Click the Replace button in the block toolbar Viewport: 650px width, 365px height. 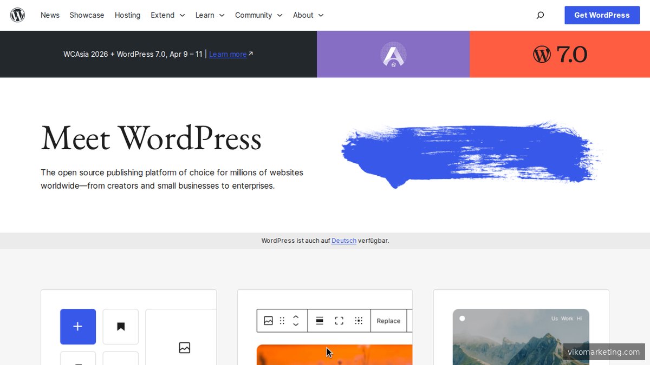click(x=388, y=320)
